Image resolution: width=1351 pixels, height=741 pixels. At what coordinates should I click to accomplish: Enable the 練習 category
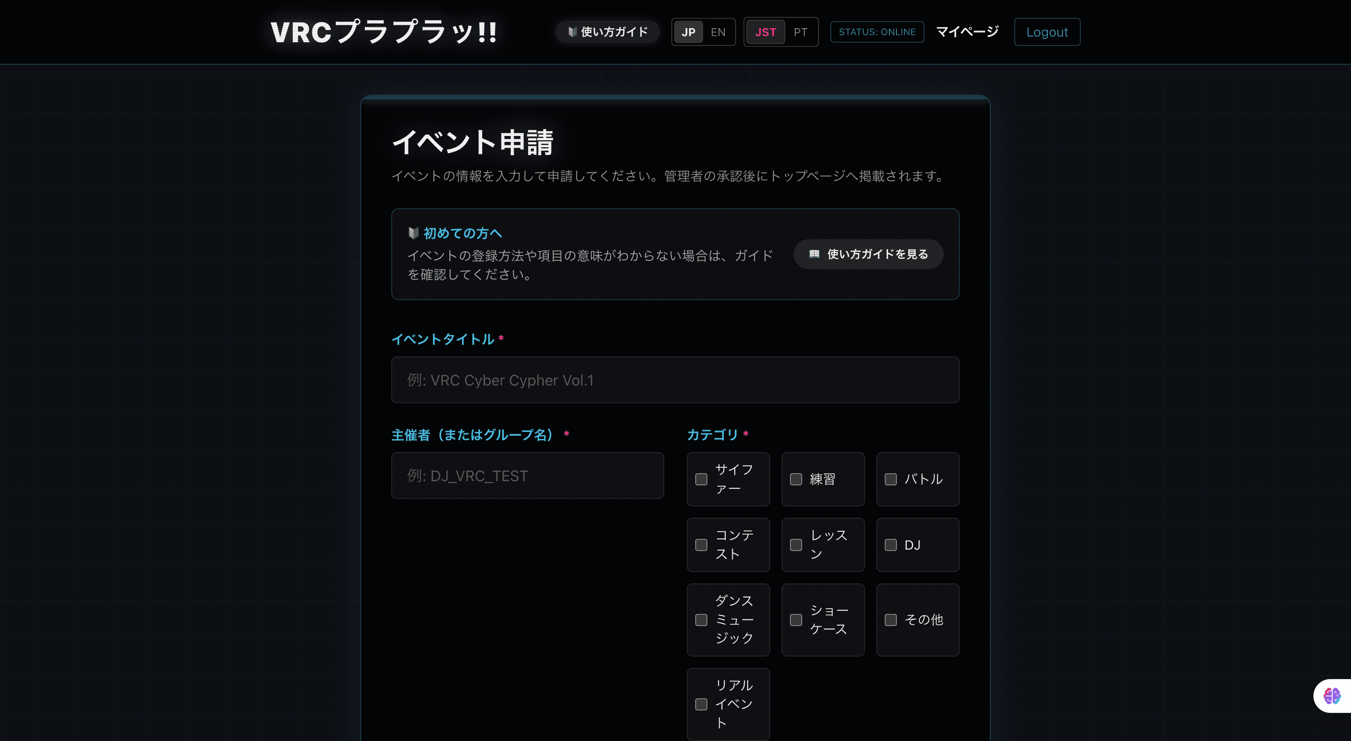point(796,479)
